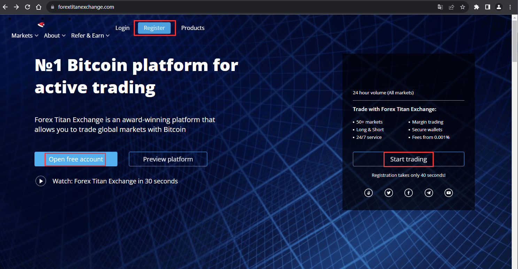View site security lock info
The image size is (518, 269).
tap(52, 7)
